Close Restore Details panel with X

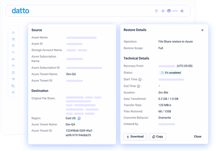coord(202,30)
